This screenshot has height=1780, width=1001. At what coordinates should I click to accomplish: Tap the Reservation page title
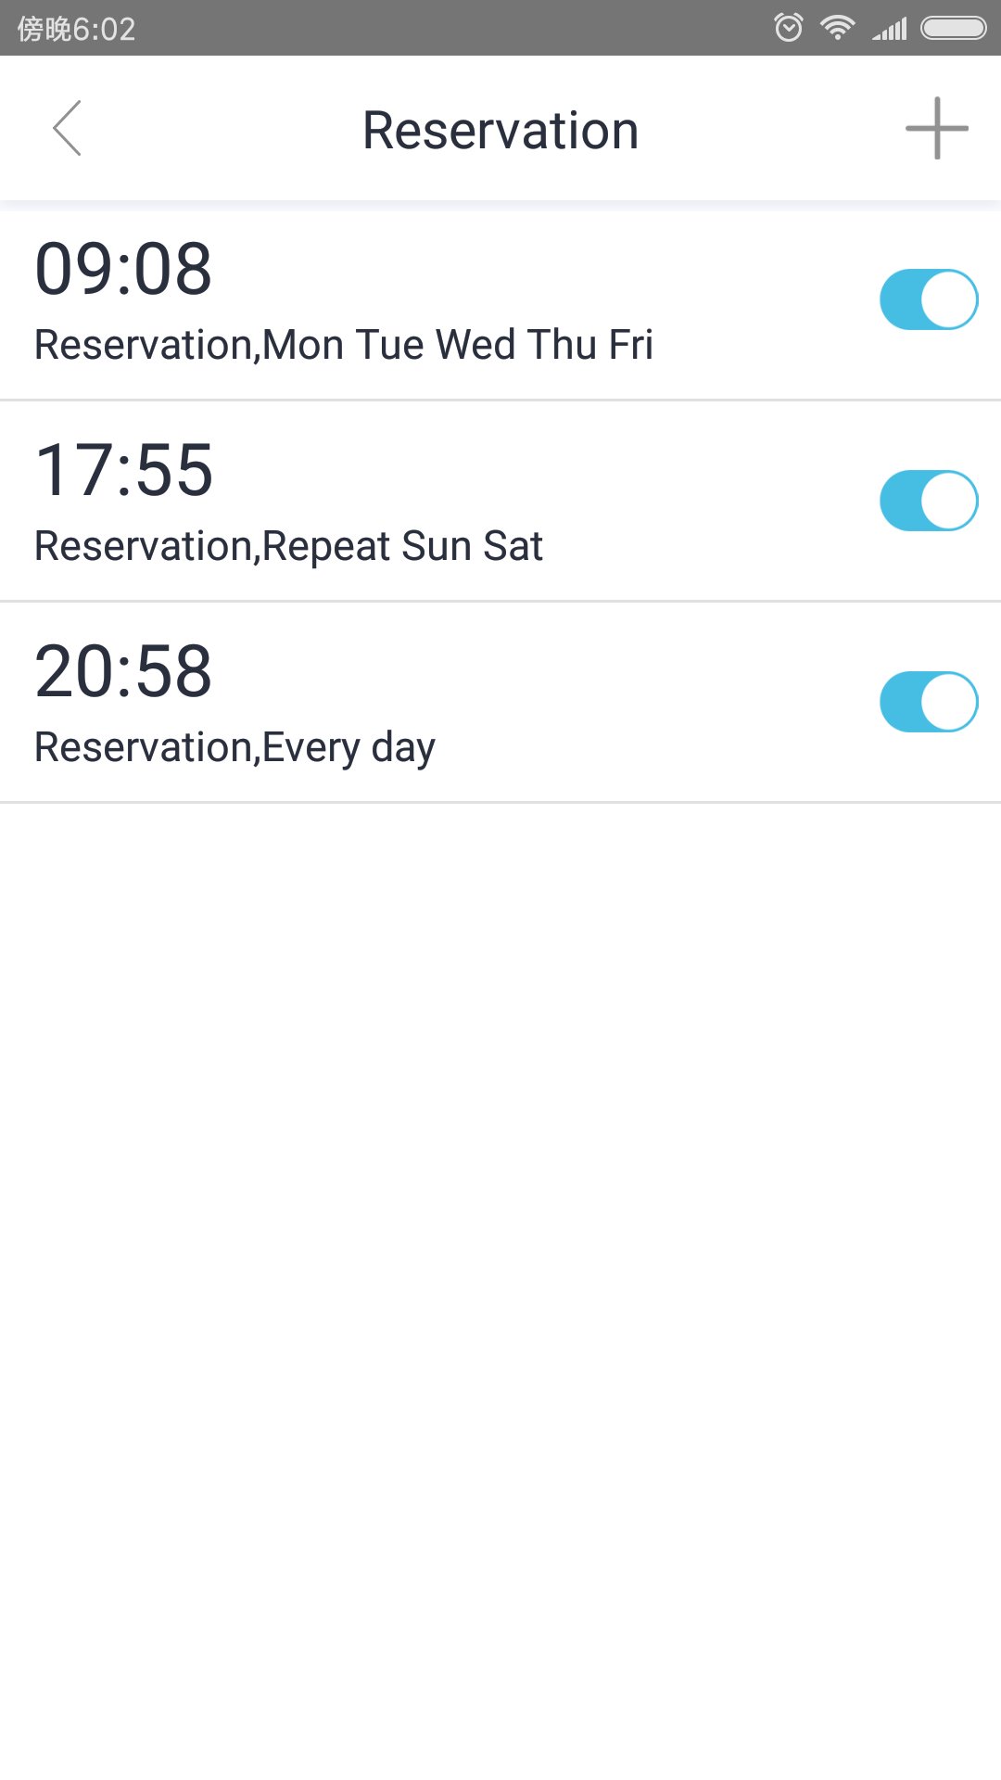[x=500, y=130]
